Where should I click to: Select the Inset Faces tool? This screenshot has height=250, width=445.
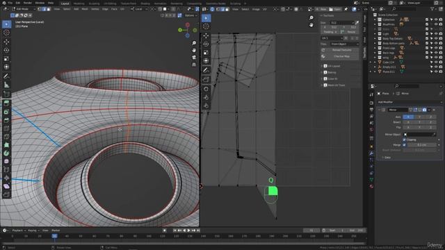pyautogui.click(x=6, y=112)
